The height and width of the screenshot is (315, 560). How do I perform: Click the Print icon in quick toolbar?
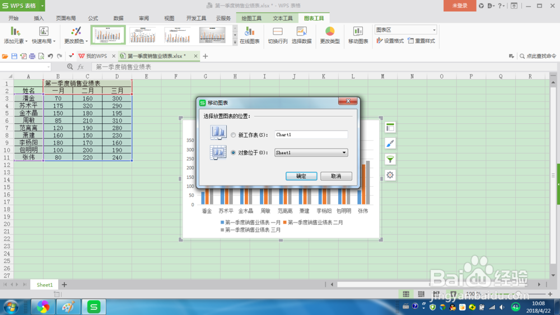pos(32,56)
